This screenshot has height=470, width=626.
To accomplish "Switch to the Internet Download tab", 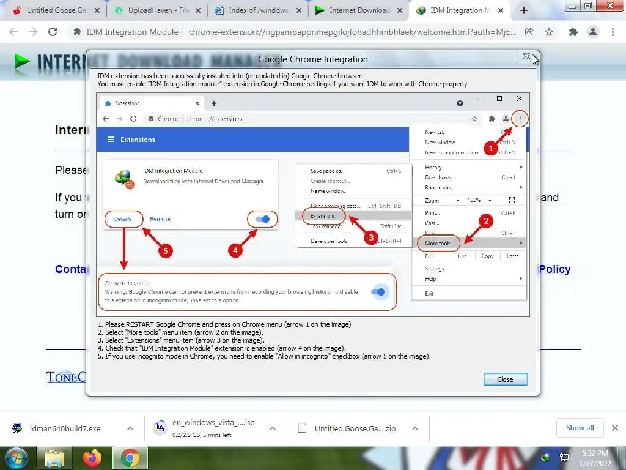I will tap(358, 10).
